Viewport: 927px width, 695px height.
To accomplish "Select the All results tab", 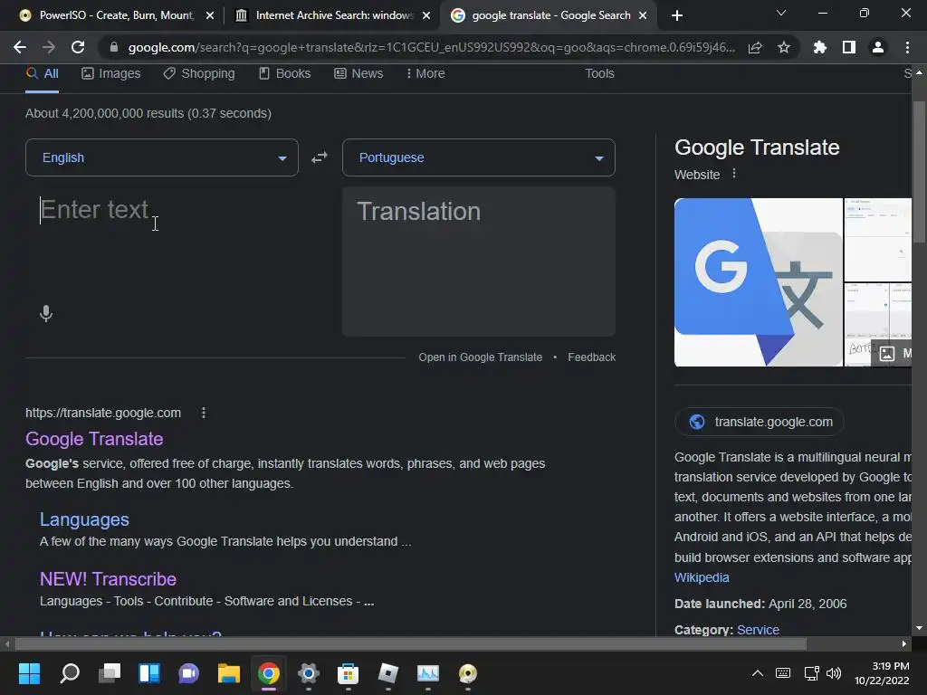I will click(42, 73).
